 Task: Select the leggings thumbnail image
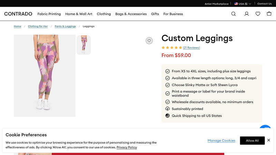tap(83, 45)
